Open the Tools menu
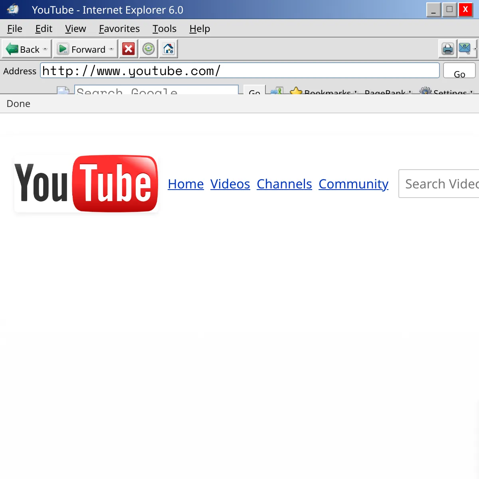The width and height of the screenshot is (479, 479). [x=164, y=29]
